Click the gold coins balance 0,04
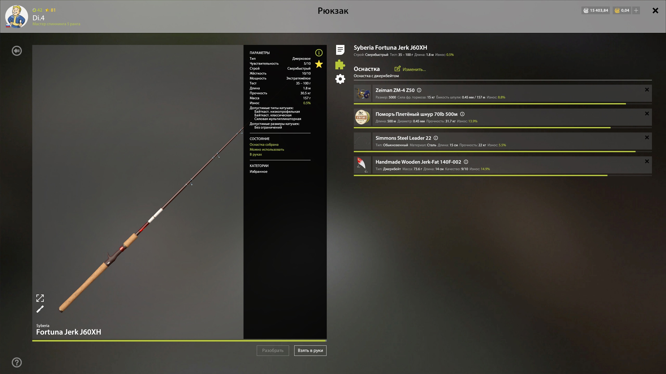Image resolution: width=666 pixels, height=374 pixels. pos(622,10)
